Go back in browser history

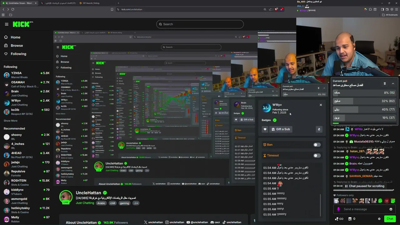3,9
